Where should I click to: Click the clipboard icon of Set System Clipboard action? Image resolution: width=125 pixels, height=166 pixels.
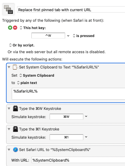15,67
